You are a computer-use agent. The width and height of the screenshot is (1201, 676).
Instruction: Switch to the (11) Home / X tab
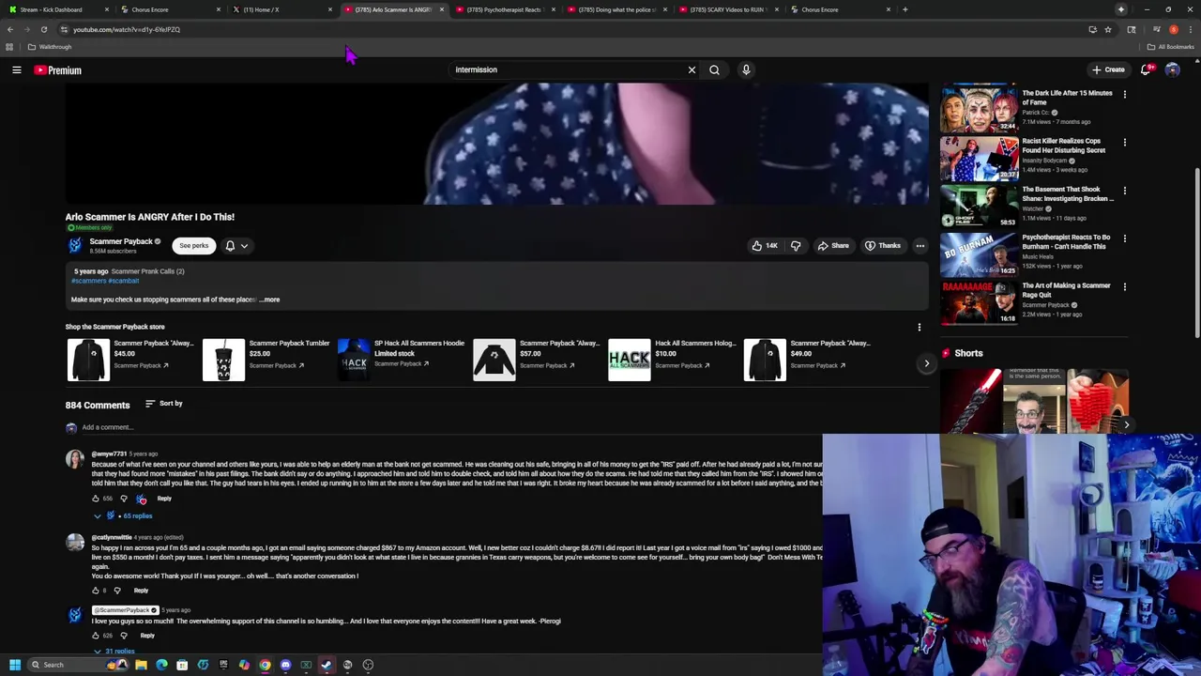[x=281, y=9]
